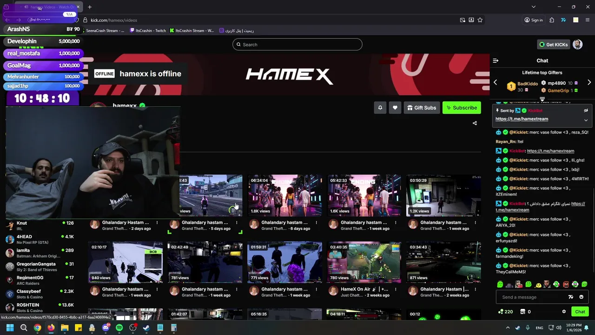Click the Get KICKs button
The image size is (595, 335).
tap(553, 45)
